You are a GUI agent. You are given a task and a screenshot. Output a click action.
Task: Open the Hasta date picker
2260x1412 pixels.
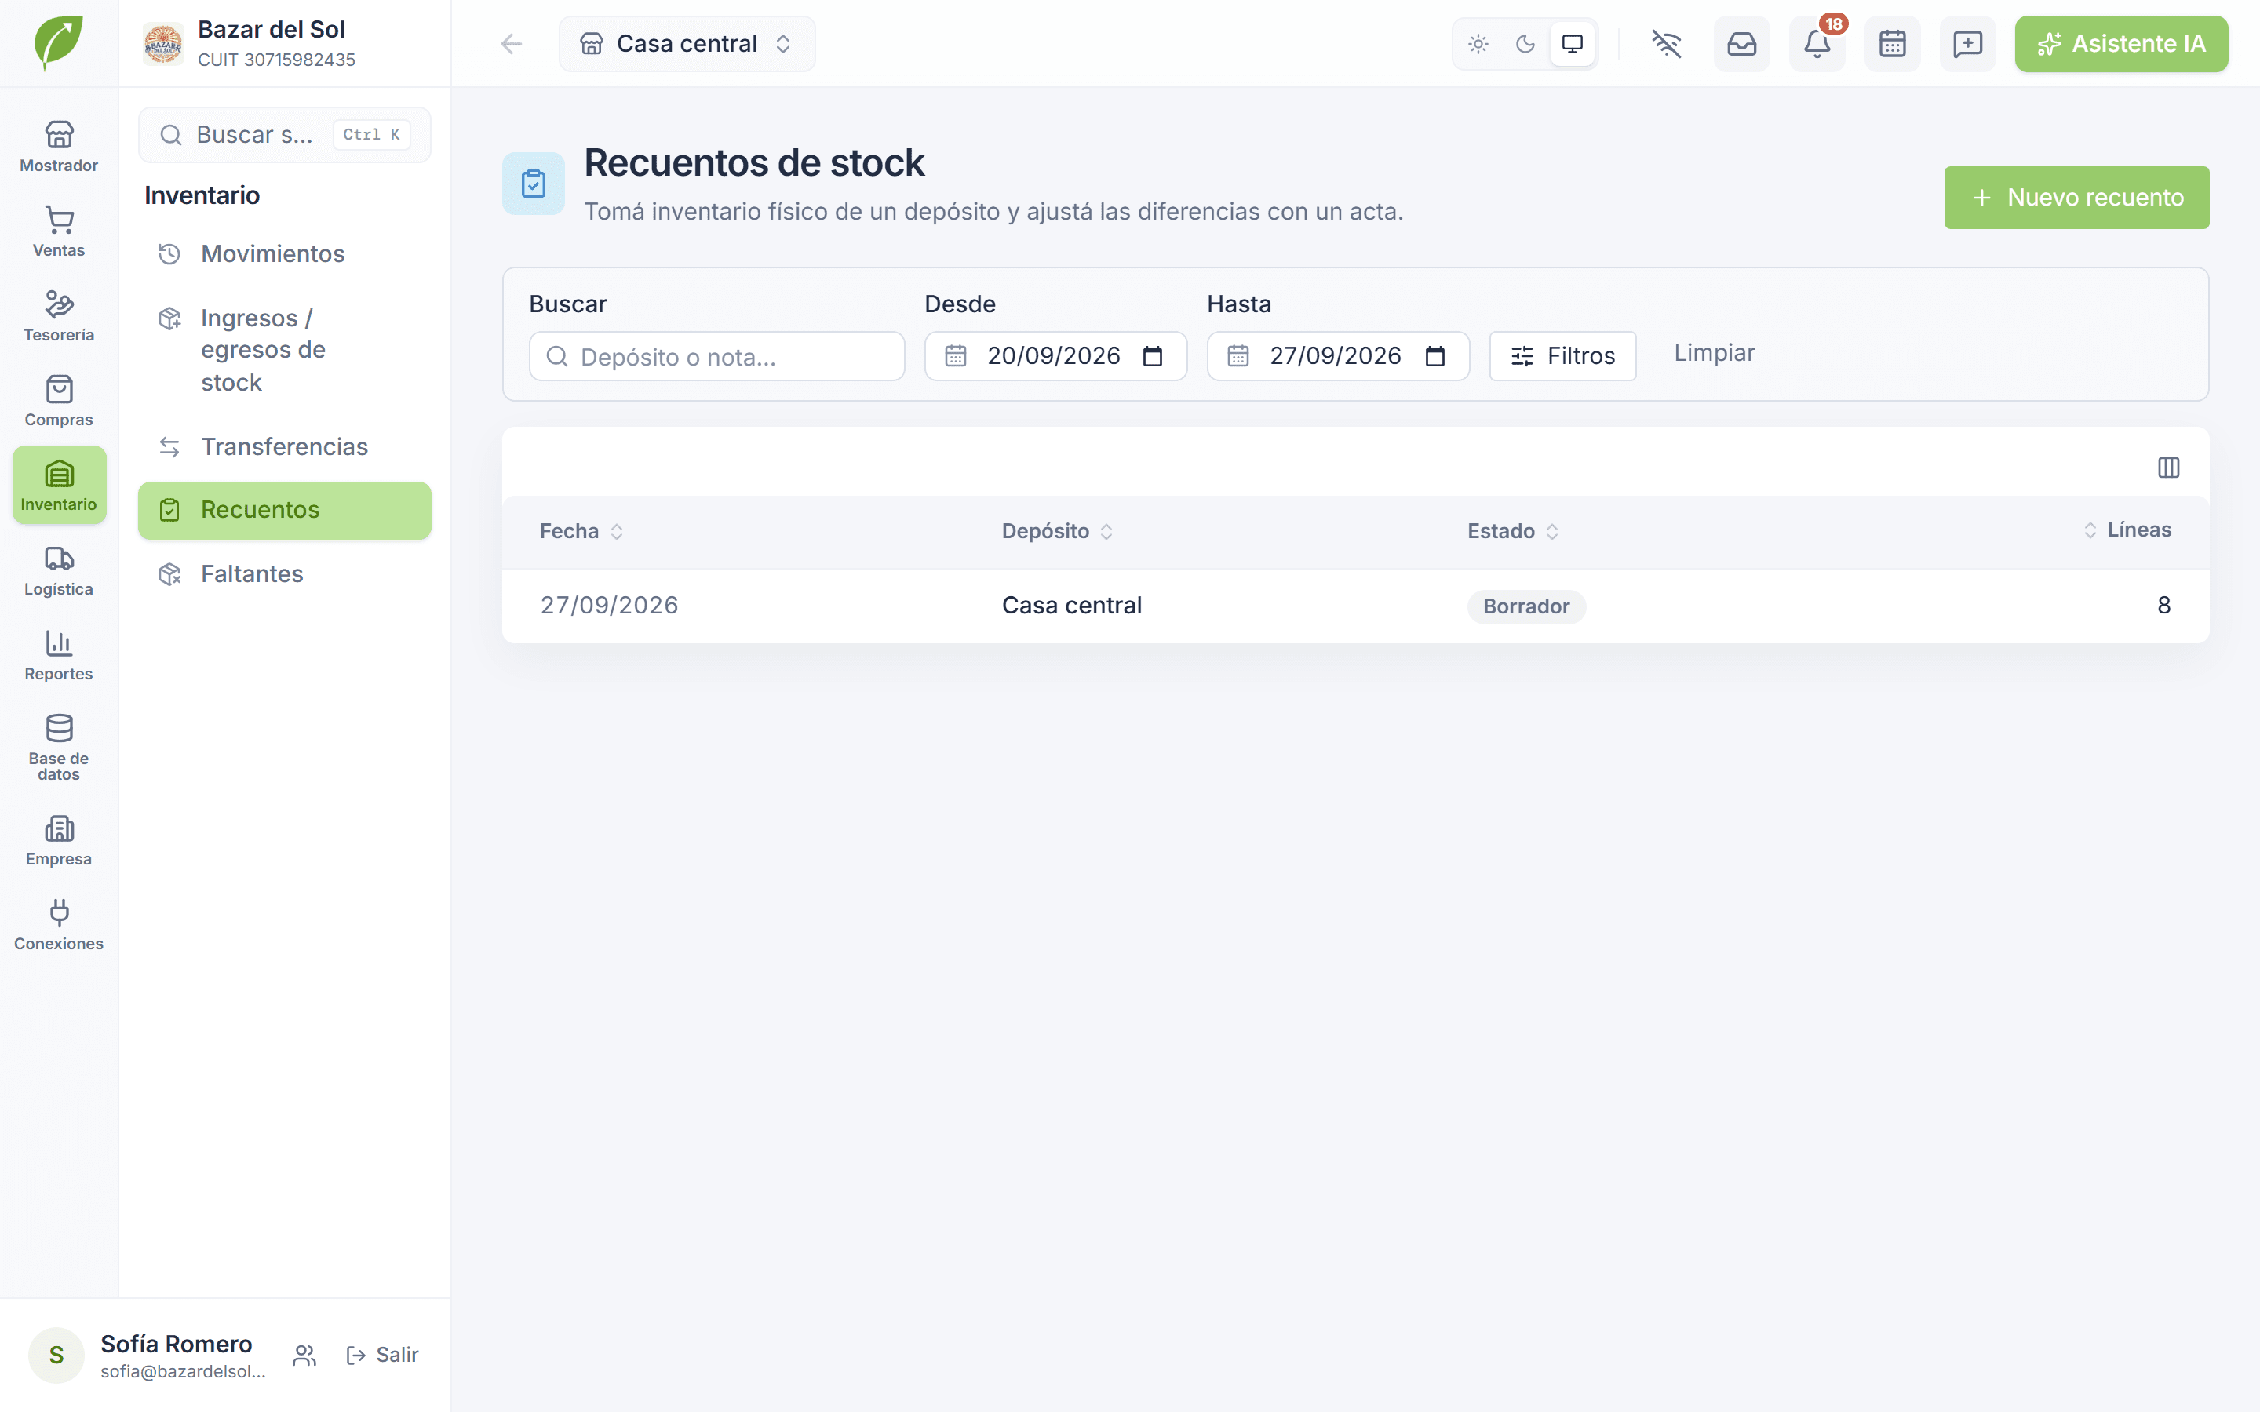pos(1434,356)
